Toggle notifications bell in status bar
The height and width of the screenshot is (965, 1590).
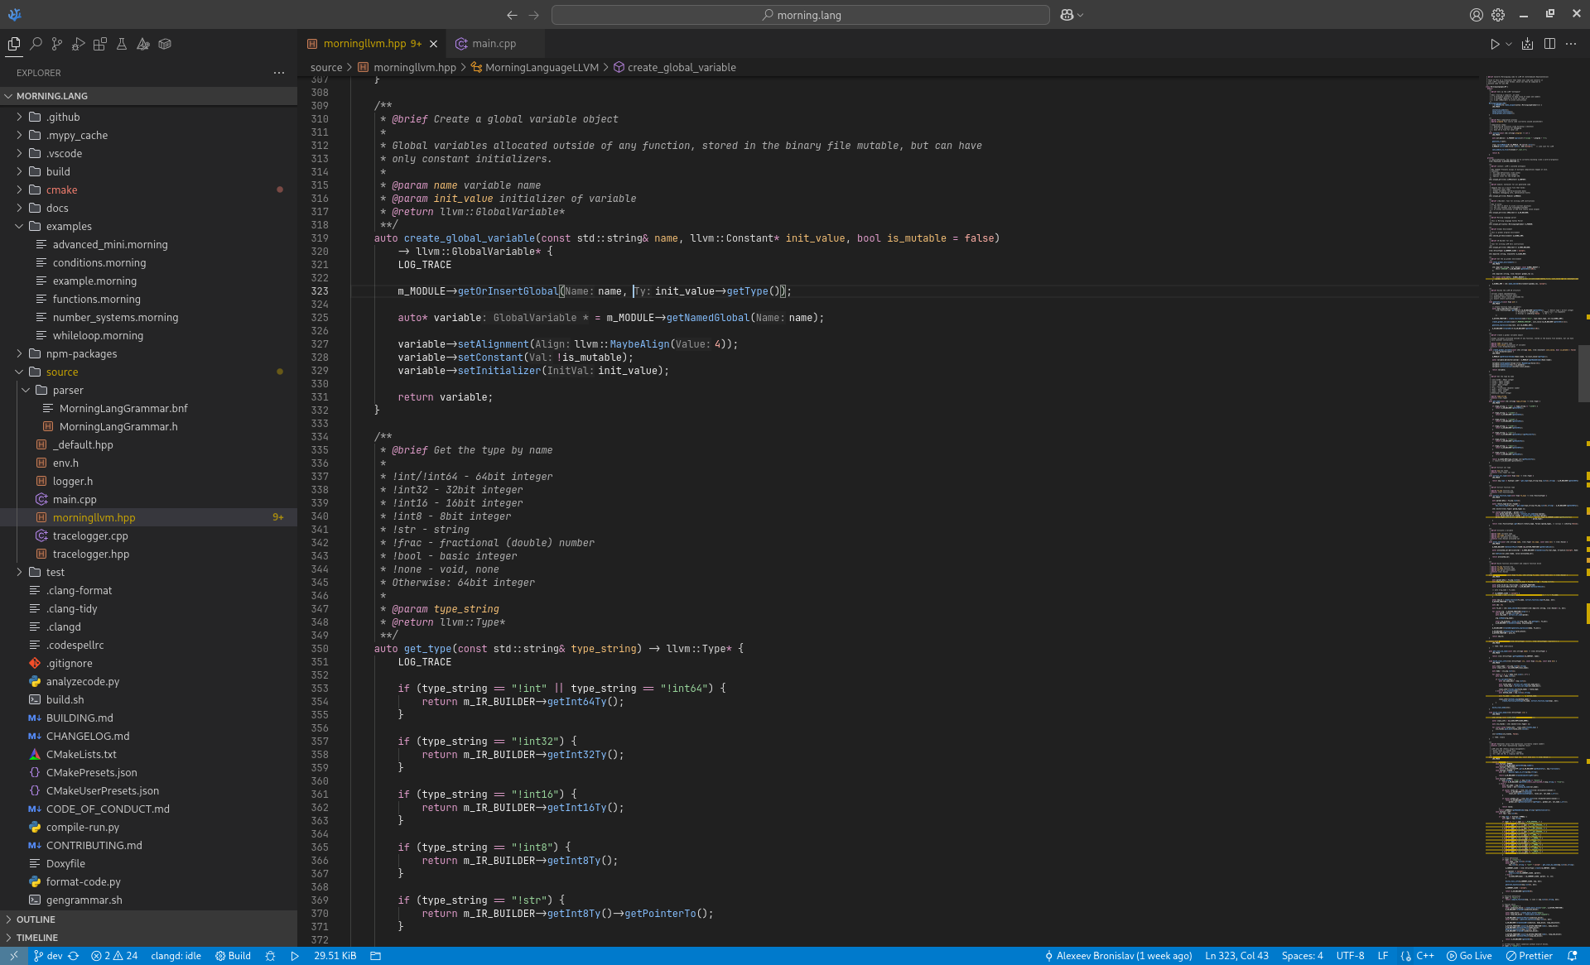coord(1572,956)
